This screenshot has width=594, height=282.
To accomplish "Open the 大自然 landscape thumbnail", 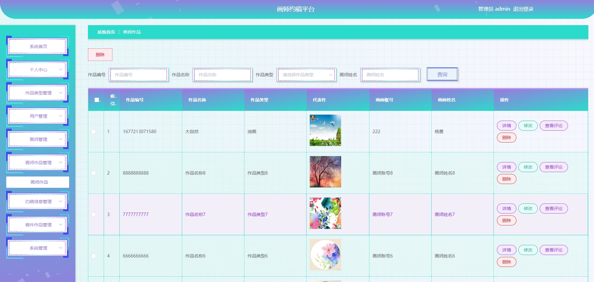I will [x=325, y=130].
